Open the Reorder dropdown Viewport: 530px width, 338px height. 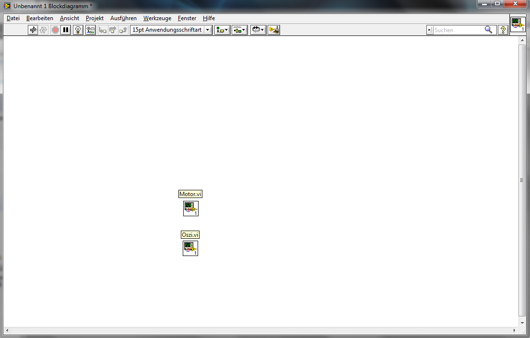(x=258, y=30)
